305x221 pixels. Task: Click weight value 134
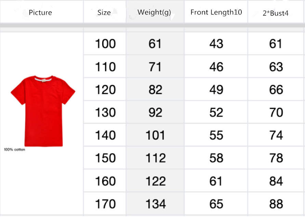click(x=155, y=204)
